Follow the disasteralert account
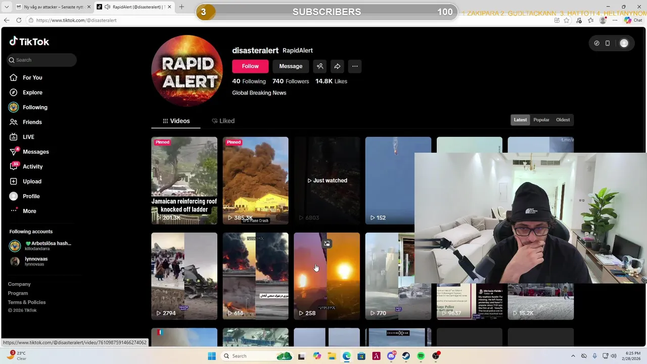 click(x=250, y=66)
